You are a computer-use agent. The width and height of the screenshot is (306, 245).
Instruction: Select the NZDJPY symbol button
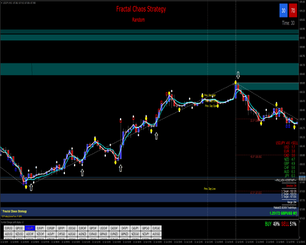click(x=146, y=234)
